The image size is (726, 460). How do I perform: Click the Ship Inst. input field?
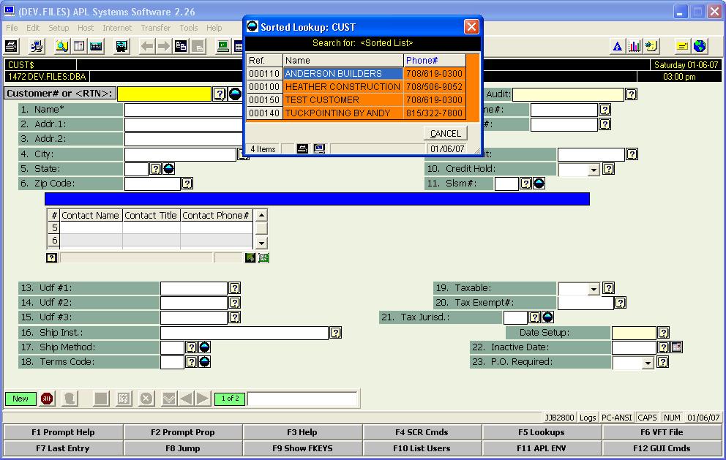point(244,333)
